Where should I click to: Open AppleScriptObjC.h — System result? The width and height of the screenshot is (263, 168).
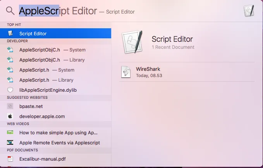coord(55,50)
